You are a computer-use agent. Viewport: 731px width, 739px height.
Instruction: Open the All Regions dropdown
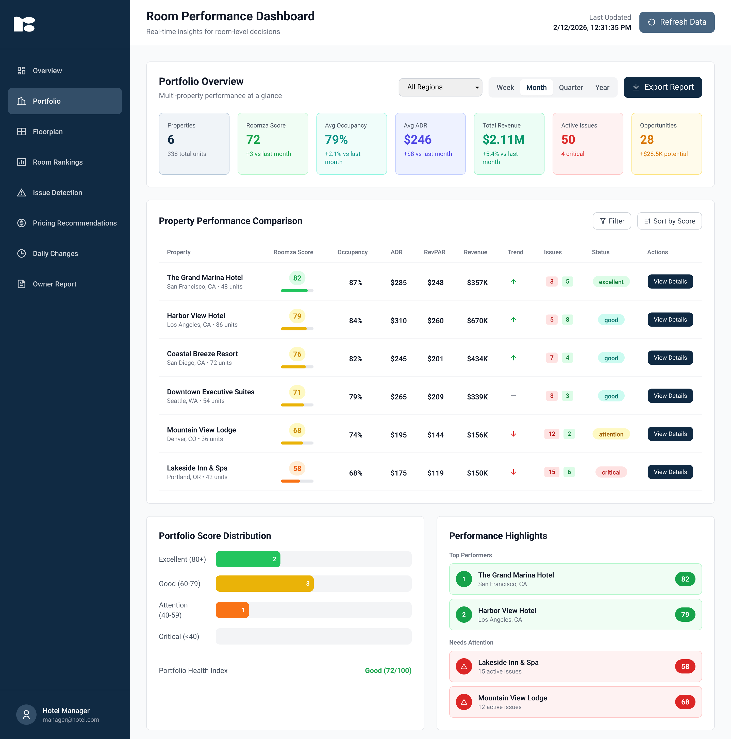[x=440, y=87]
